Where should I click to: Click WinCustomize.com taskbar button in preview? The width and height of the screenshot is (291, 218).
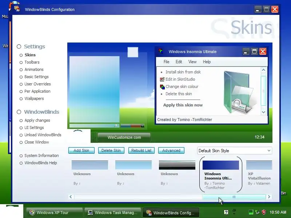coord(124,137)
